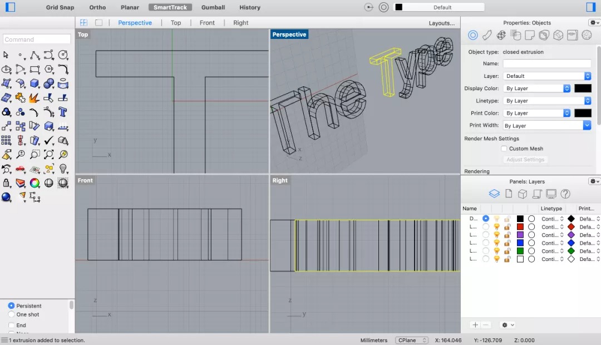This screenshot has width=601, height=345.
Task: Expand the Print Width combo box
Action: [x=587, y=125]
